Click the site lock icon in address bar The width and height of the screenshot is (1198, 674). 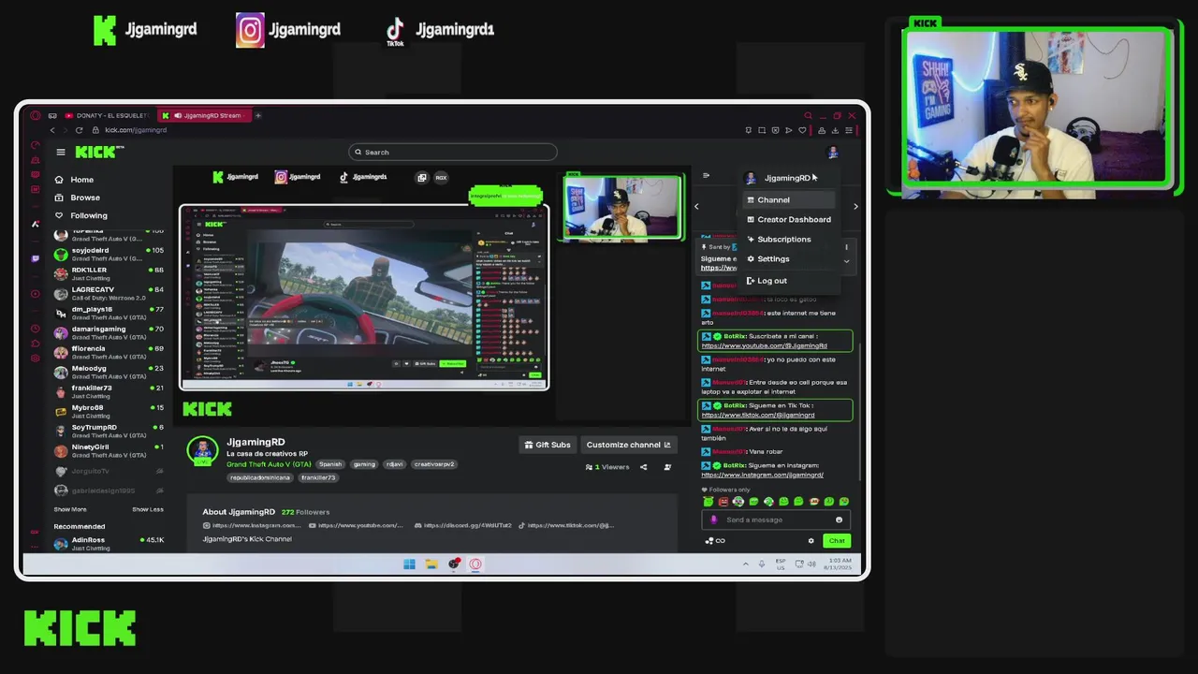(x=95, y=130)
